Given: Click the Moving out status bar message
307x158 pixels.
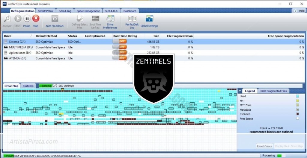Looking at the screenshot, I should coord(43,156).
